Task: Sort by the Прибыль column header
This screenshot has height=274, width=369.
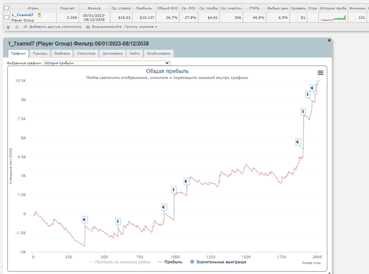Action: [144, 8]
